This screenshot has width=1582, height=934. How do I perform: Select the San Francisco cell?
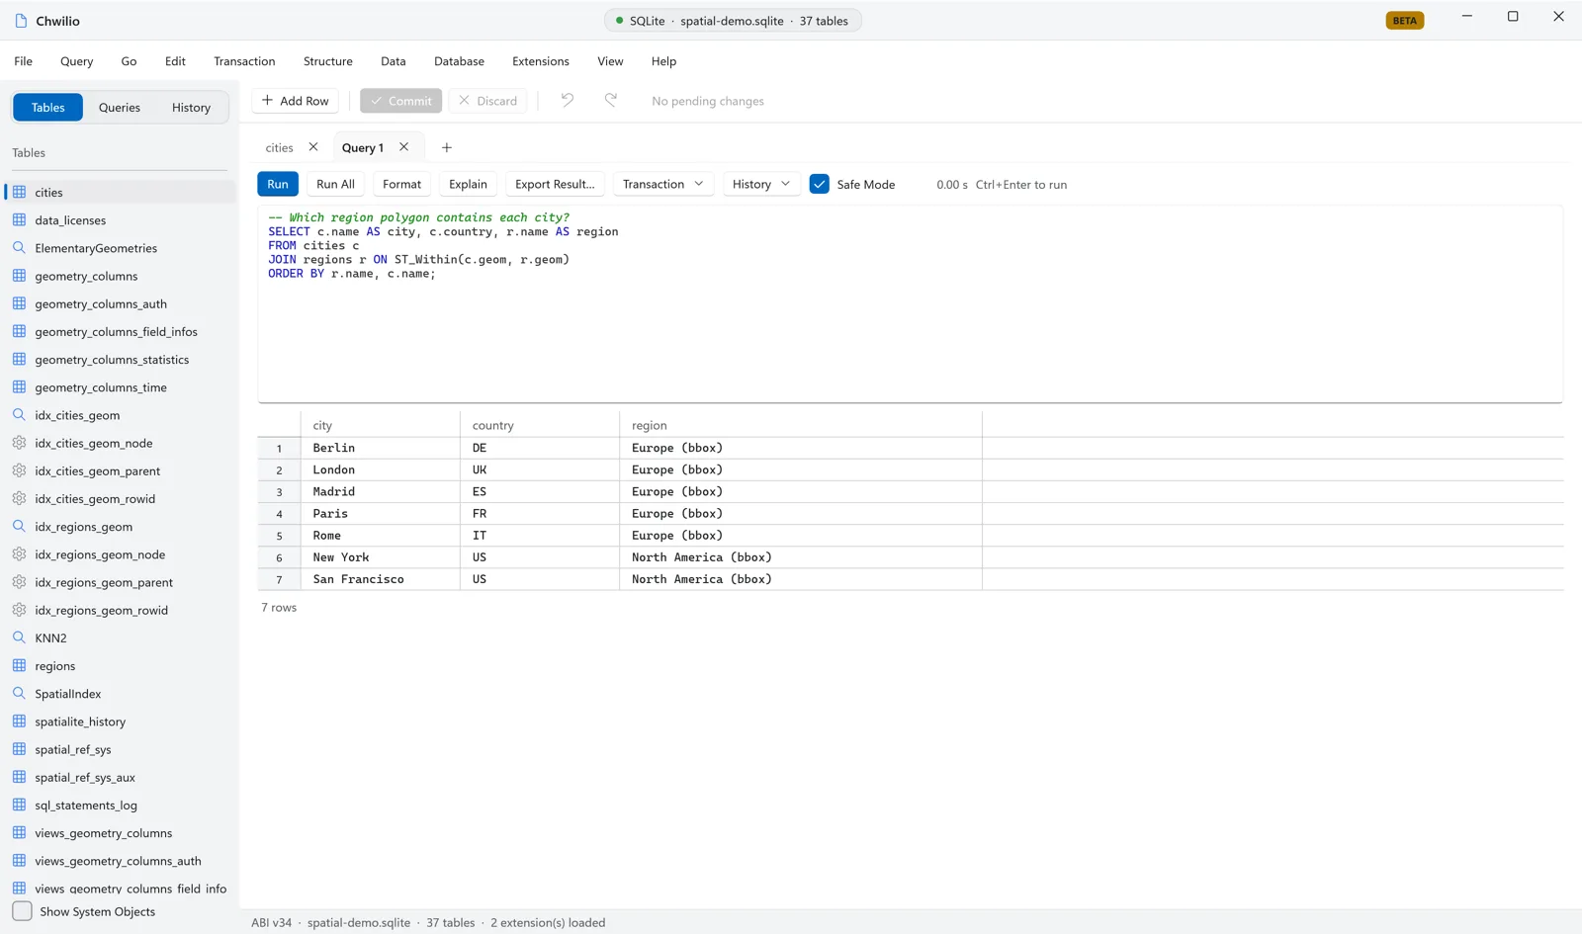click(x=381, y=579)
